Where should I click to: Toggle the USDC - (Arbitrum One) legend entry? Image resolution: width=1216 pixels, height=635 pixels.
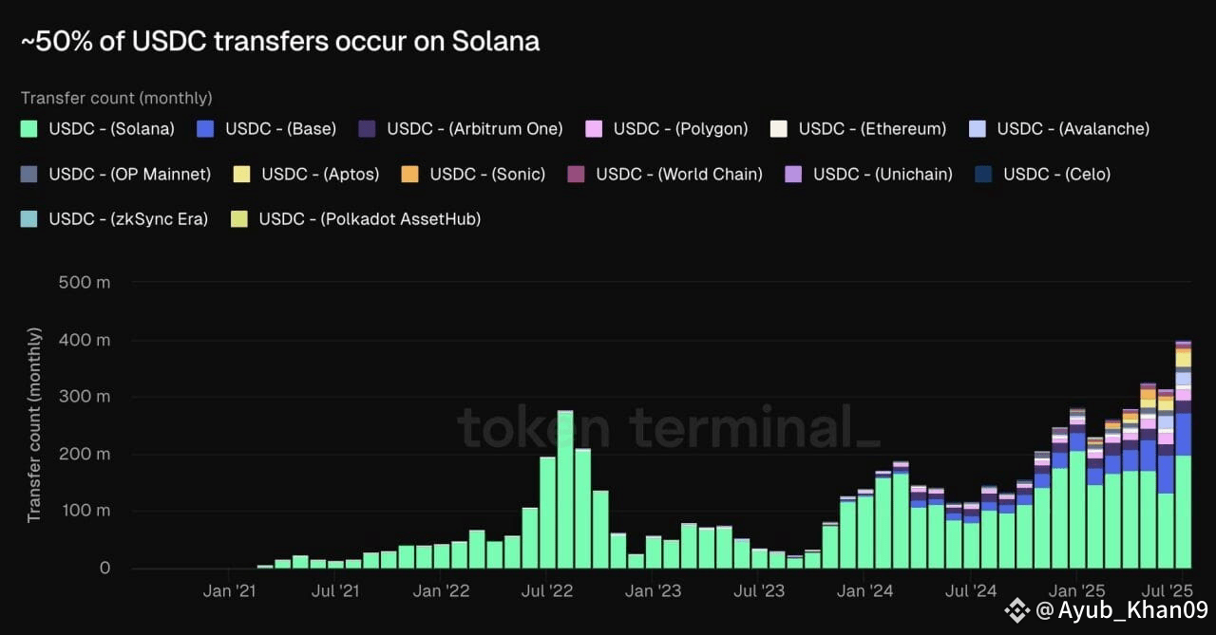461,128
